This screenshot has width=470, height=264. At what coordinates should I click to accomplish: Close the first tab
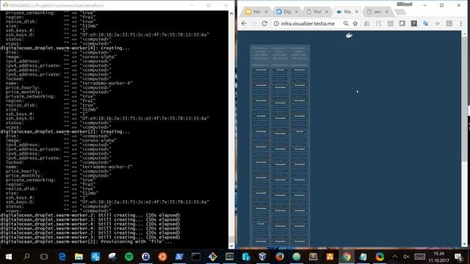pos(327,12)
